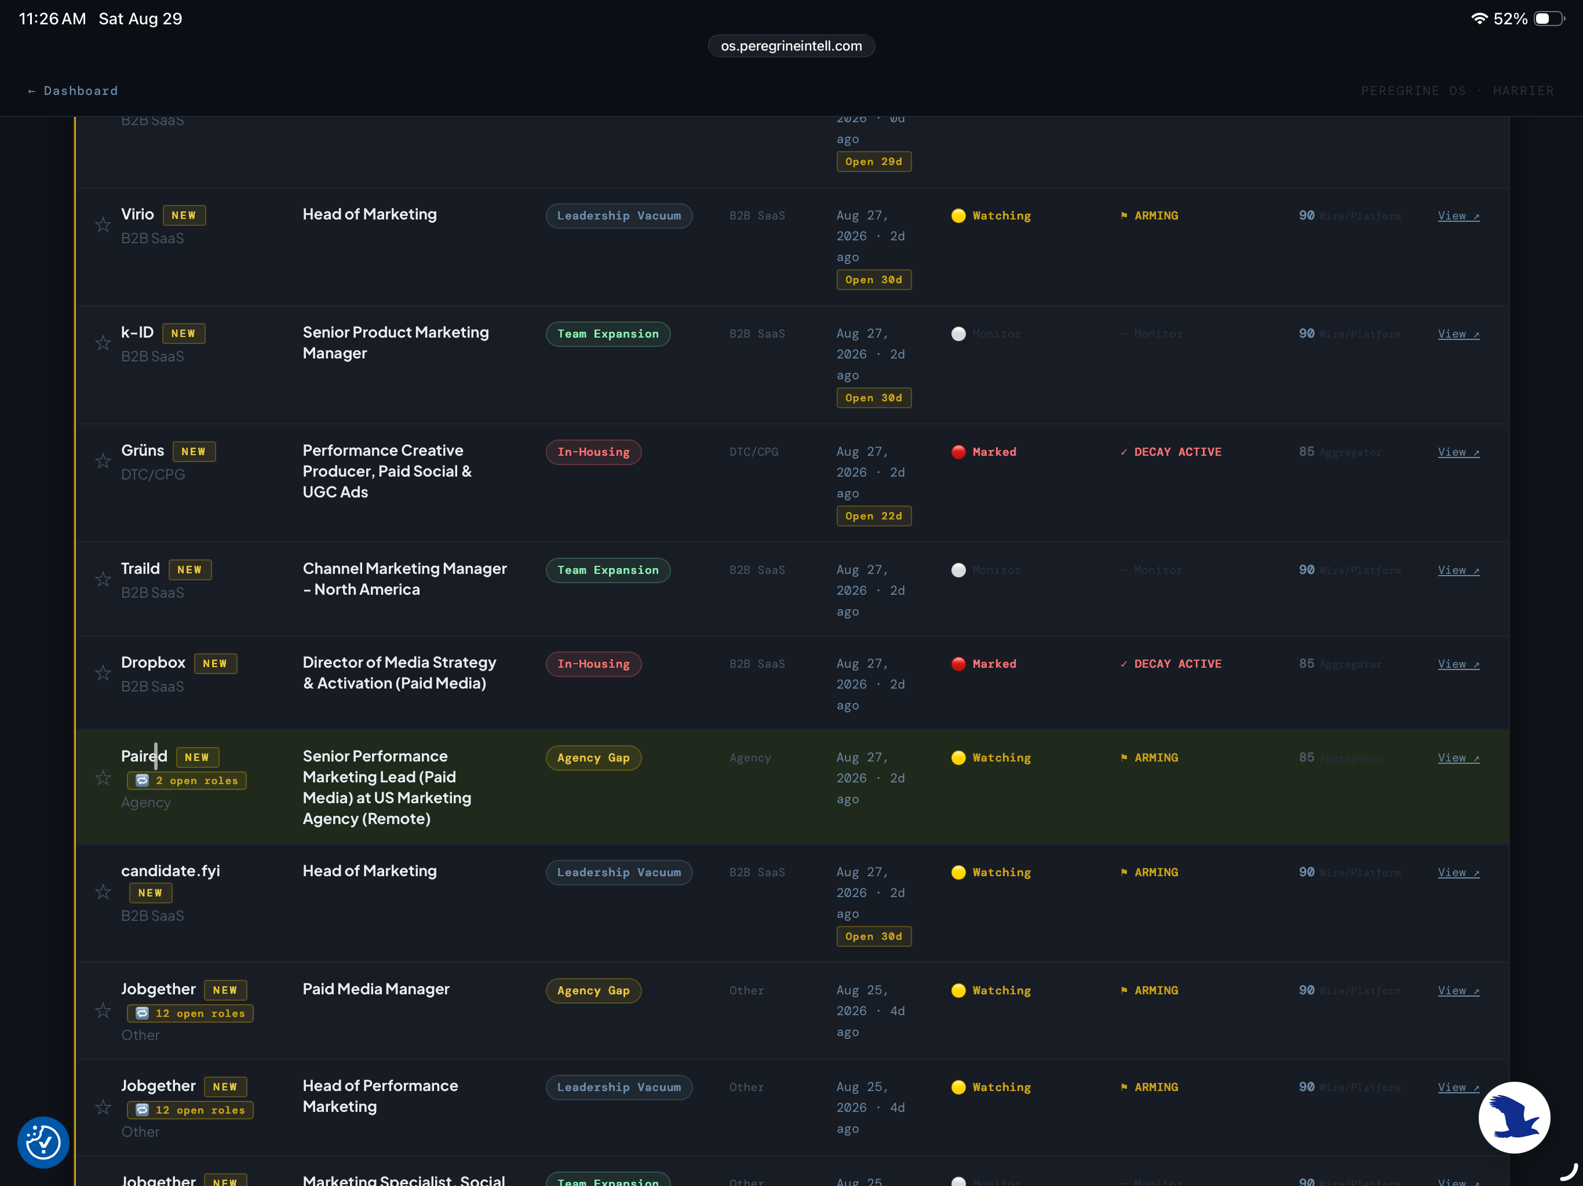Open the View link for Dropbox
Viewport: 1583px width, 1186px height.
[x=1458, y=664]
